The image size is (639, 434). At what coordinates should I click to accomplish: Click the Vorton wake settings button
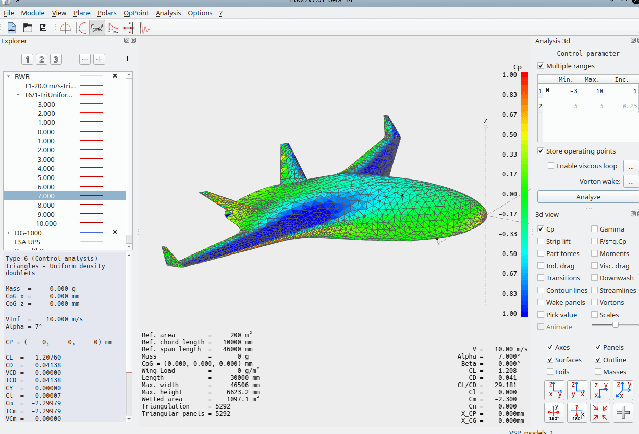(x=630, y=181)
